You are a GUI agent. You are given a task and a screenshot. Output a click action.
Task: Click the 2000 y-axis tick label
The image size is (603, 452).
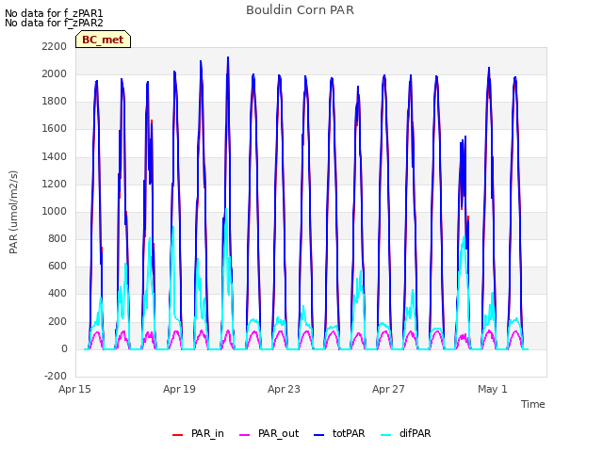55,73
